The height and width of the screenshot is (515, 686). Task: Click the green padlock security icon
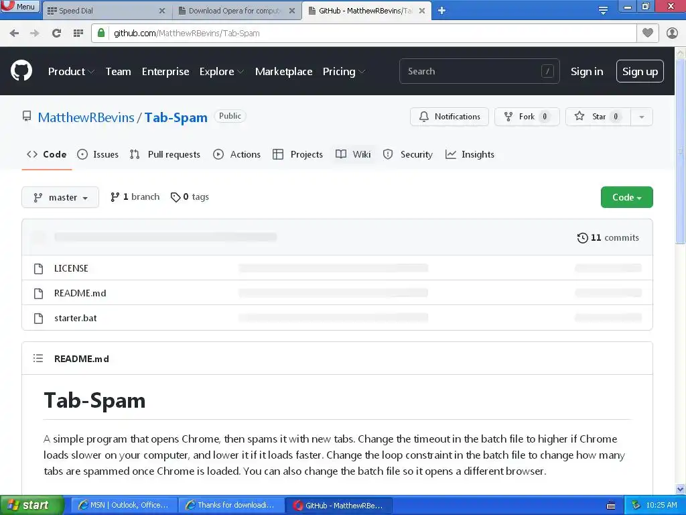(x=101, y=33)
